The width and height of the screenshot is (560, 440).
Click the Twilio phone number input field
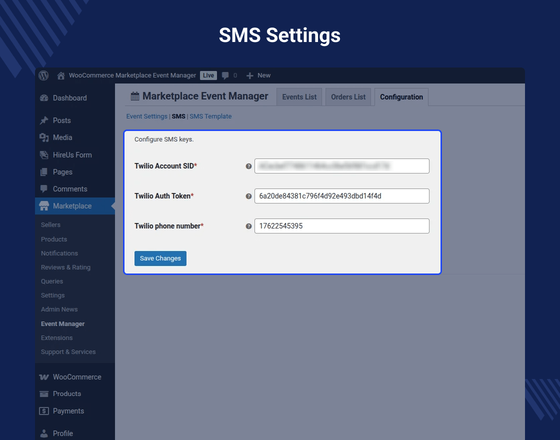pos(341,226)
